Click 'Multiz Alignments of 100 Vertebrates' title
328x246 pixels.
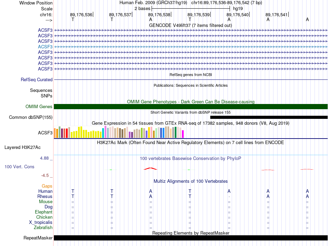click(x=191, y=181)
